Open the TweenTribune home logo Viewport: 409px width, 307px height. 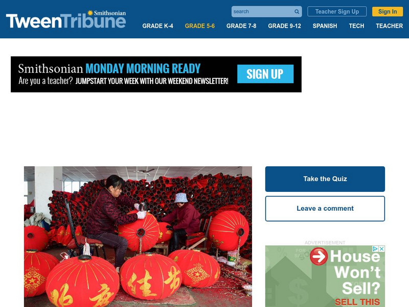66,19
